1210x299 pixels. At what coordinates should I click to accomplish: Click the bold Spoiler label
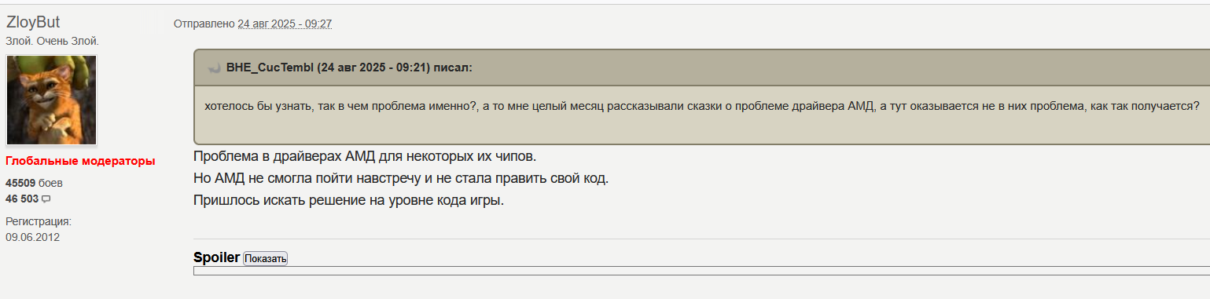click(216, 257)
